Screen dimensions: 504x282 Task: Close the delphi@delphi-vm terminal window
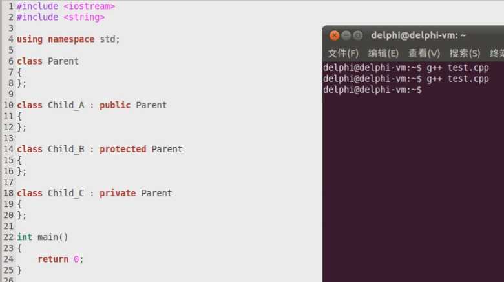[x=334, y=35]
